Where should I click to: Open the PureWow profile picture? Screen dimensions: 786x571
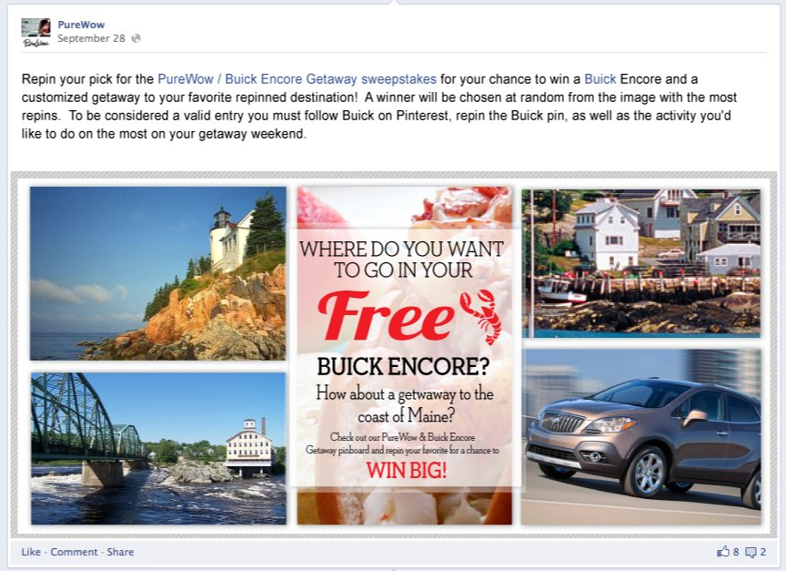tap(36, 33)
